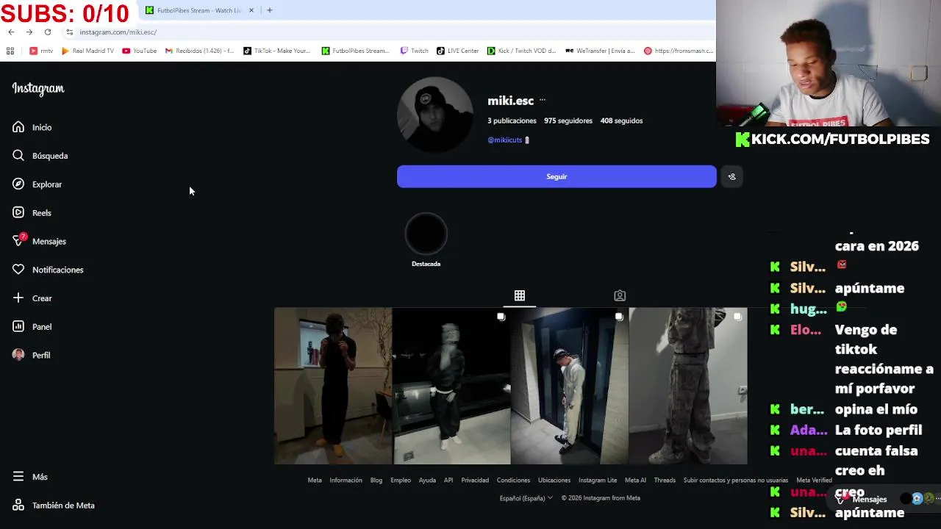Open the Explorar page
Screen dimensions: 941x529
point(37,184)
